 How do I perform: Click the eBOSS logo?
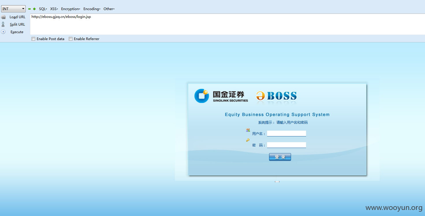click(x=276, y=96)
